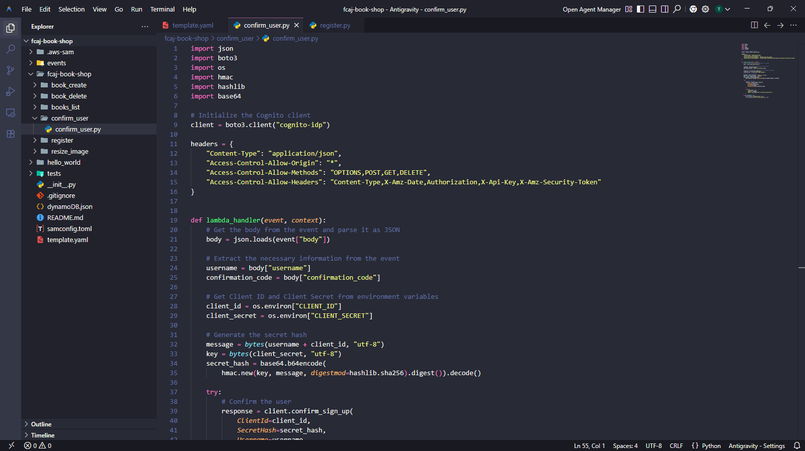Click the UTF-8 encoding indicator
Viewport: 805px width, 451px height.
point(654,445)
